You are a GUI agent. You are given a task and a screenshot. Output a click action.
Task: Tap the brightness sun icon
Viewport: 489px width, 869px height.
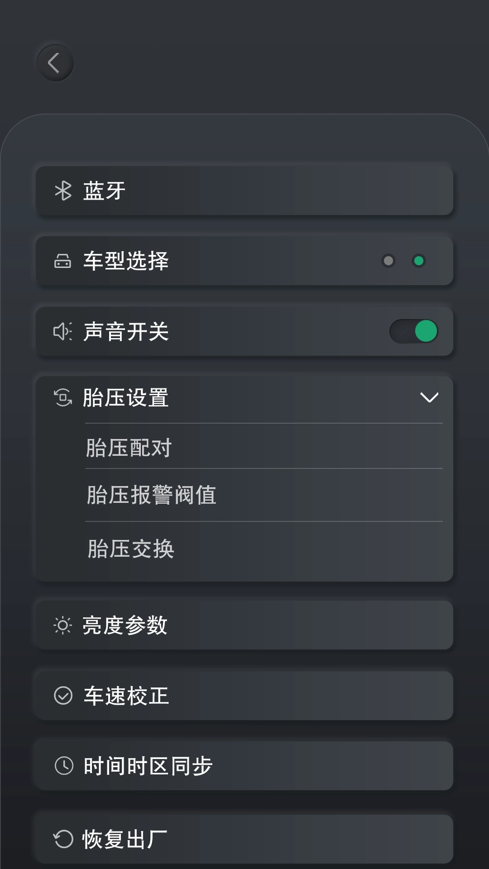(x=62, y=625)
